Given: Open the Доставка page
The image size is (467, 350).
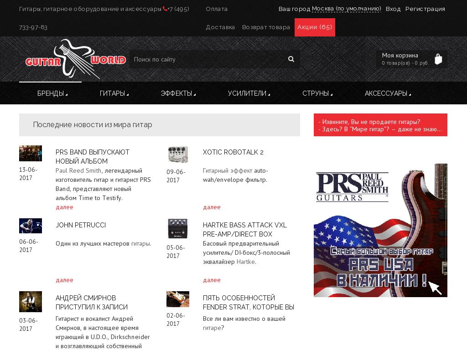Looking at the screenshot, I should click(x=220, y=27).
